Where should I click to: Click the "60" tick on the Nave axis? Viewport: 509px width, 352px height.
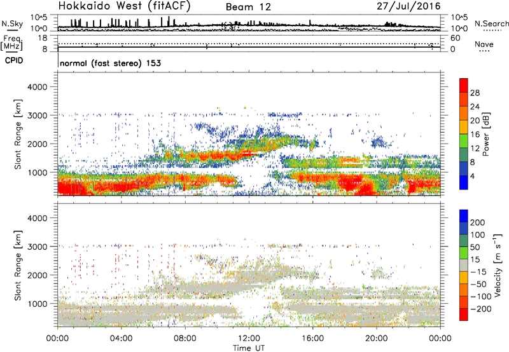click(455, 38)
